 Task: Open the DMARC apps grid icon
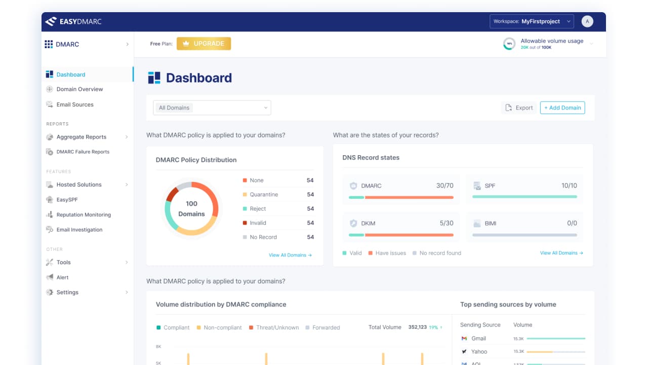49,44
